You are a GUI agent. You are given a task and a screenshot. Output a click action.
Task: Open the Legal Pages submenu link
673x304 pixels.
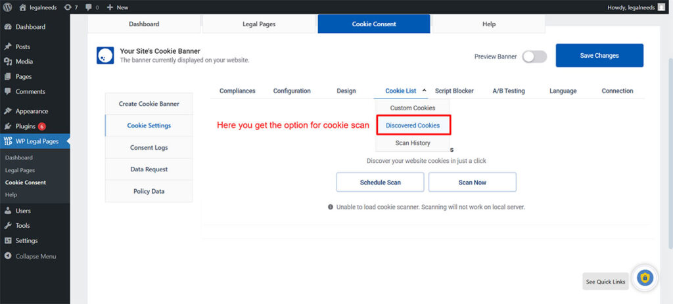[x=20, y=170]
